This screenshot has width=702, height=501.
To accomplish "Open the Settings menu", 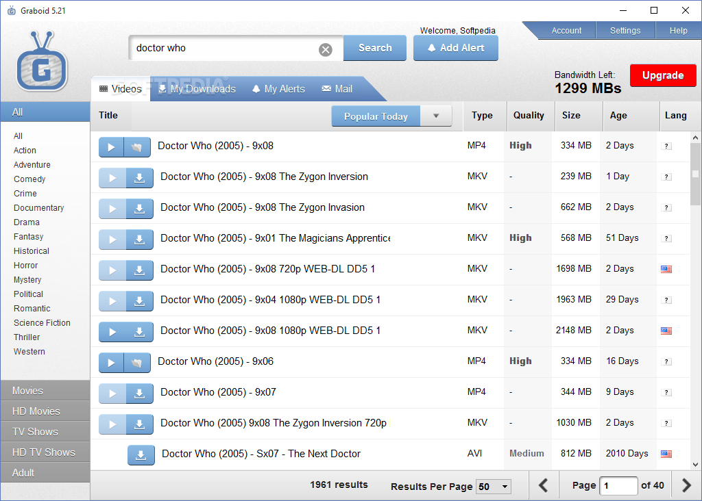I will [x=625, y=30].
